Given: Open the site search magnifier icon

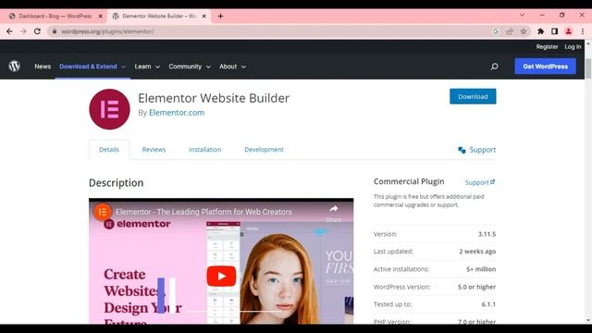Looking at the screenshot, I should pos(494,67).
